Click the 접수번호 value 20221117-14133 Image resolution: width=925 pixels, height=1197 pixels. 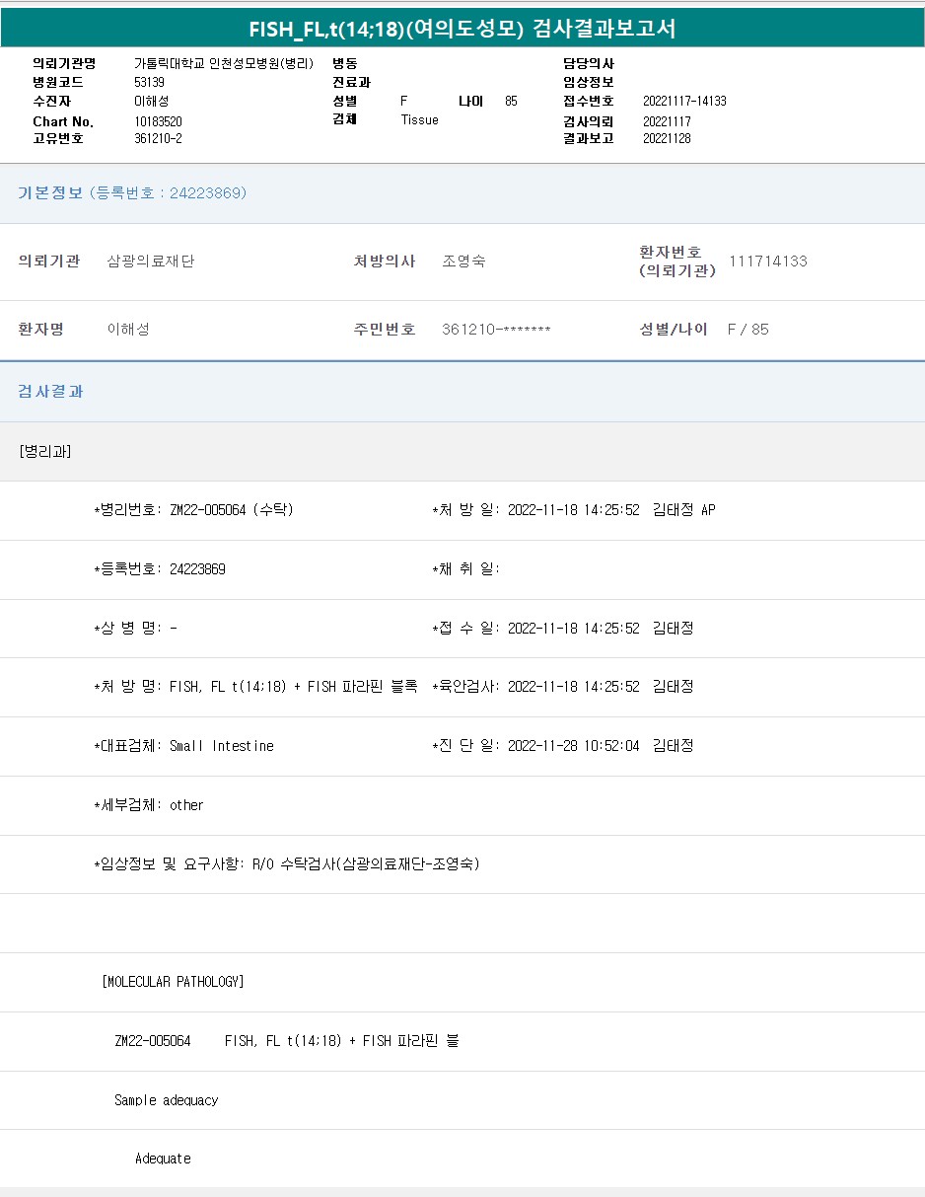pyautogui.click(x=684, y=102)
